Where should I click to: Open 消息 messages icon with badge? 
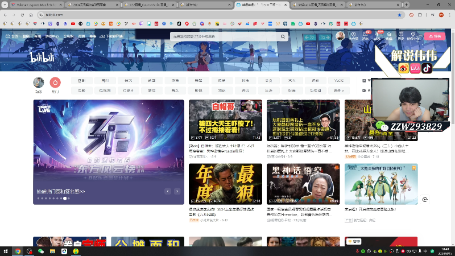click(x=366, y=36)
